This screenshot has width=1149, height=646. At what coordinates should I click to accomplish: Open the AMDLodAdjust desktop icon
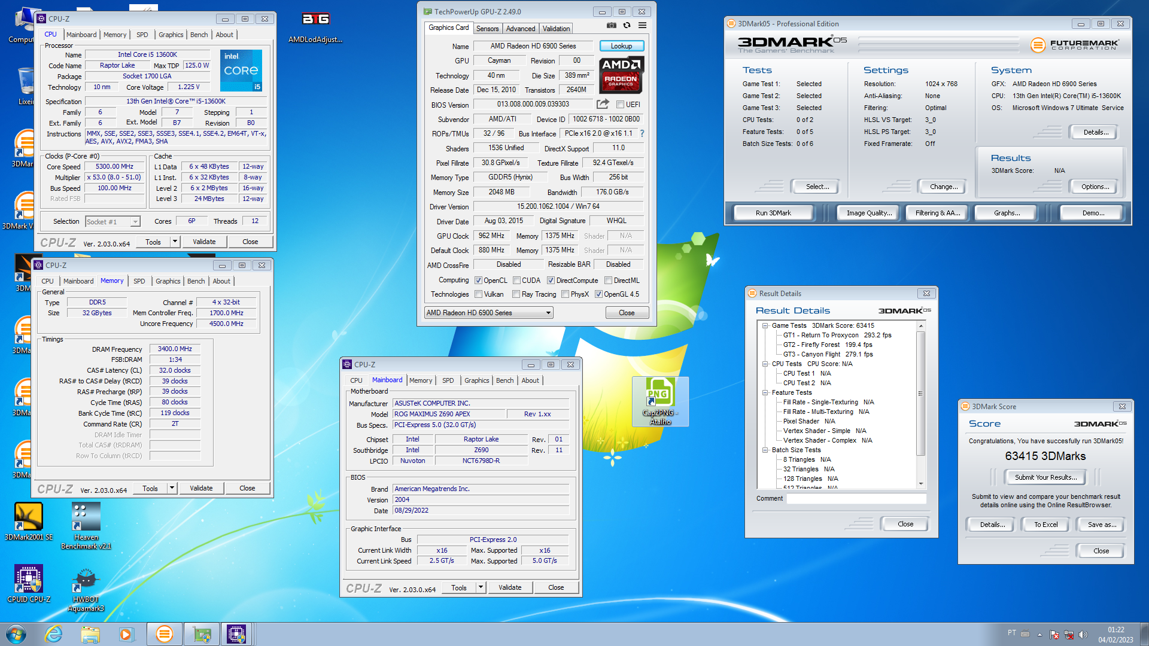click(315, 27)
